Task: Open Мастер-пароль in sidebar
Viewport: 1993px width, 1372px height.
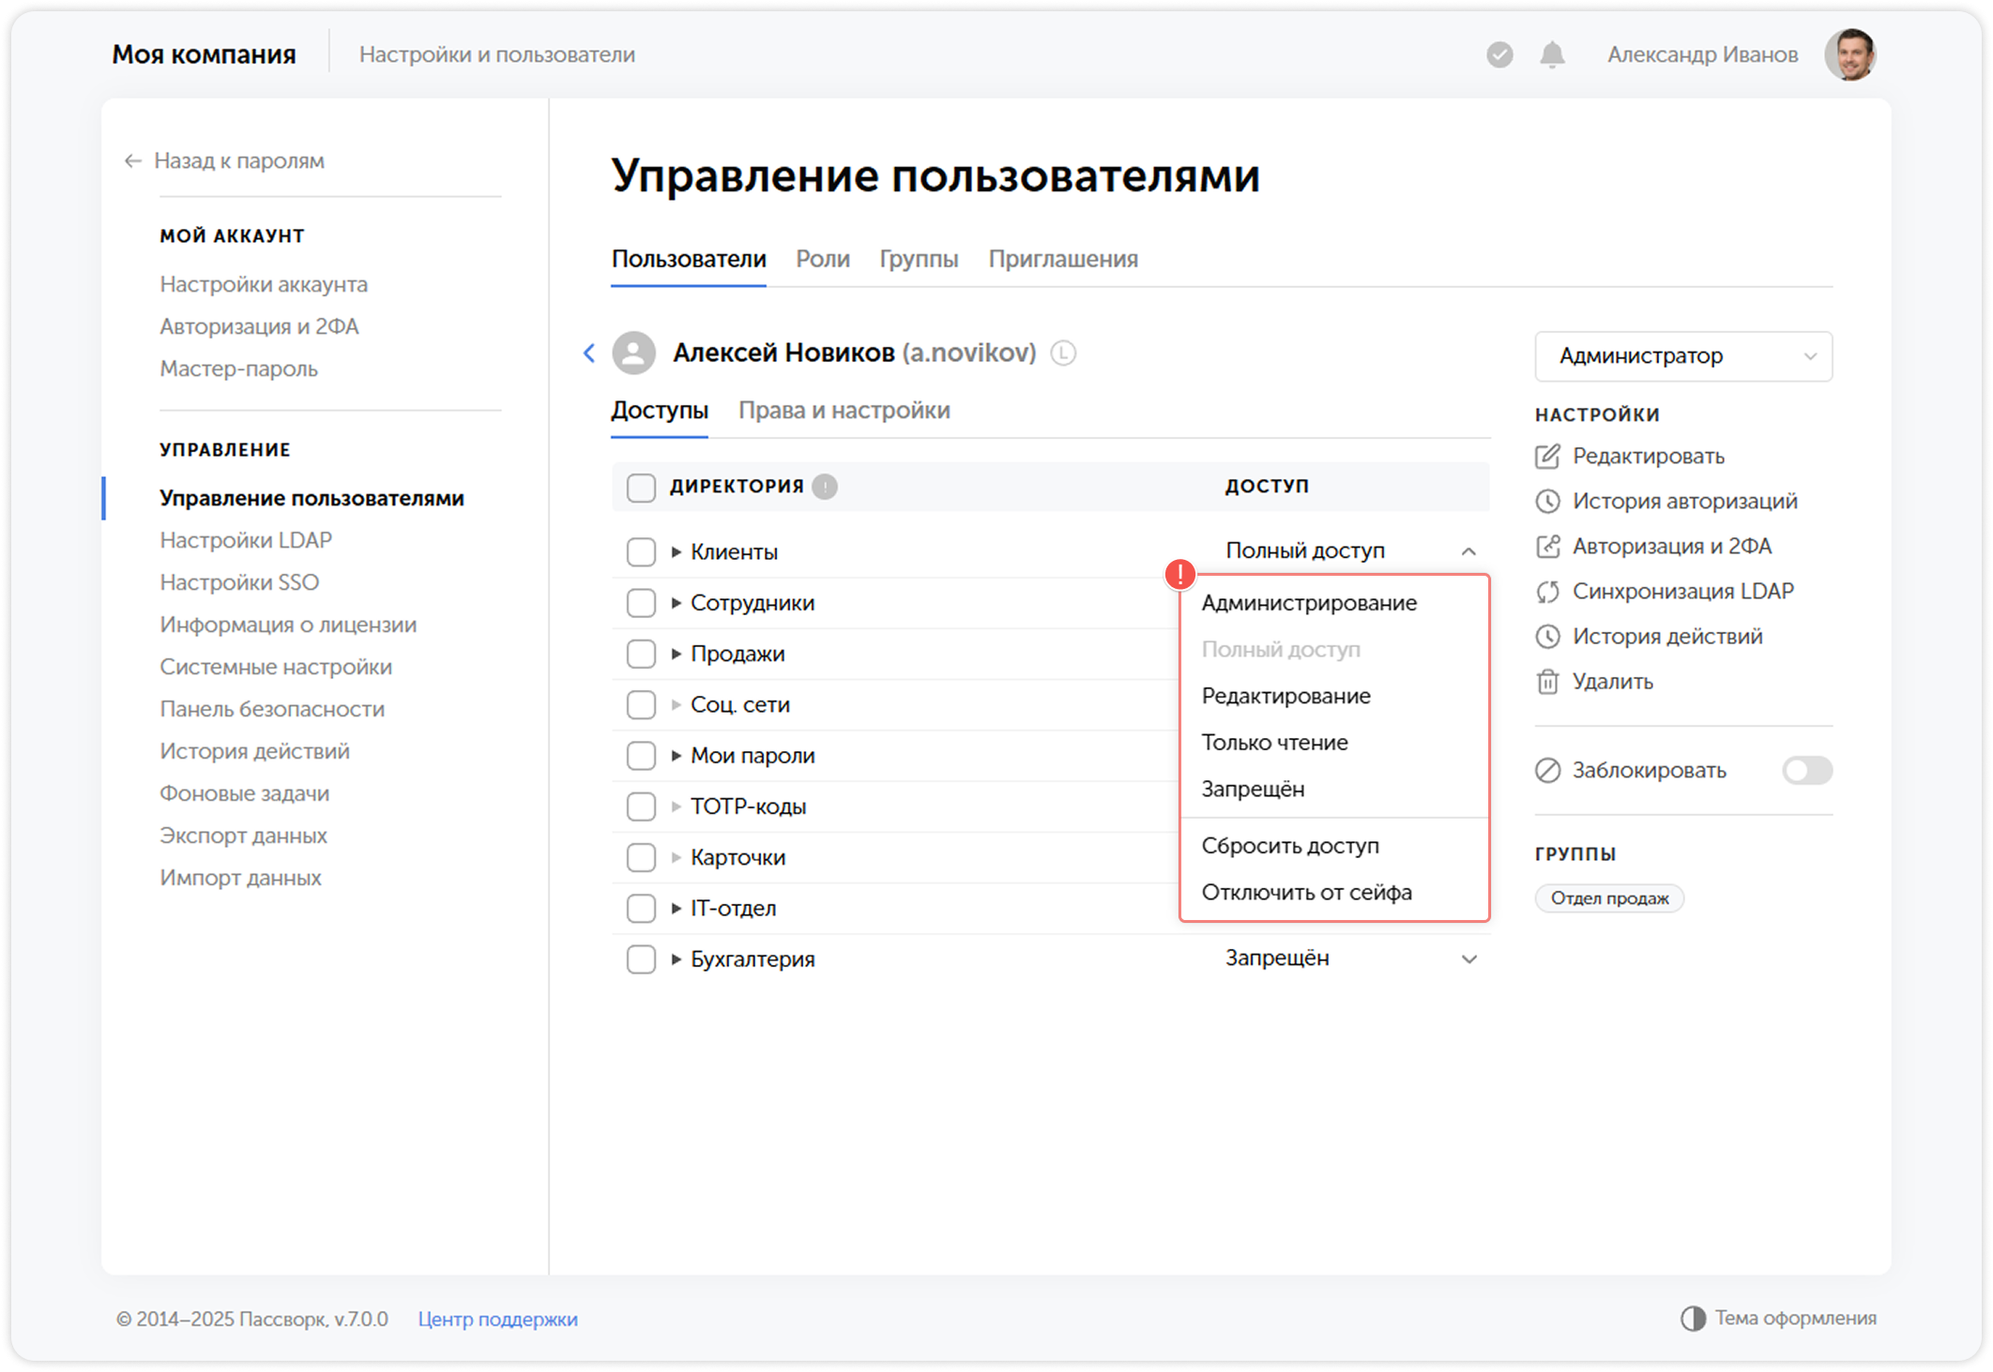Action: click(x=239, y=369)
